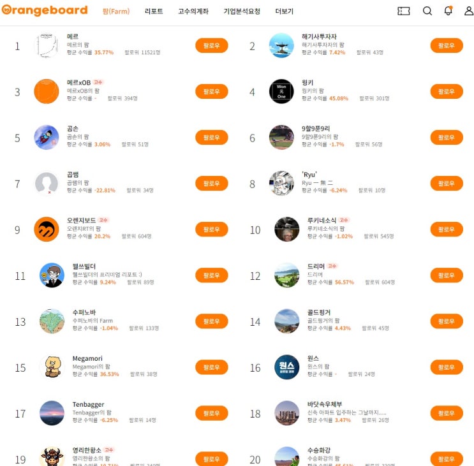Image resolution: width=474 pixels, height=466 pixels.
Task: Follow 드리머 with the 팔로우 button
Action: [x=447, y=275]
